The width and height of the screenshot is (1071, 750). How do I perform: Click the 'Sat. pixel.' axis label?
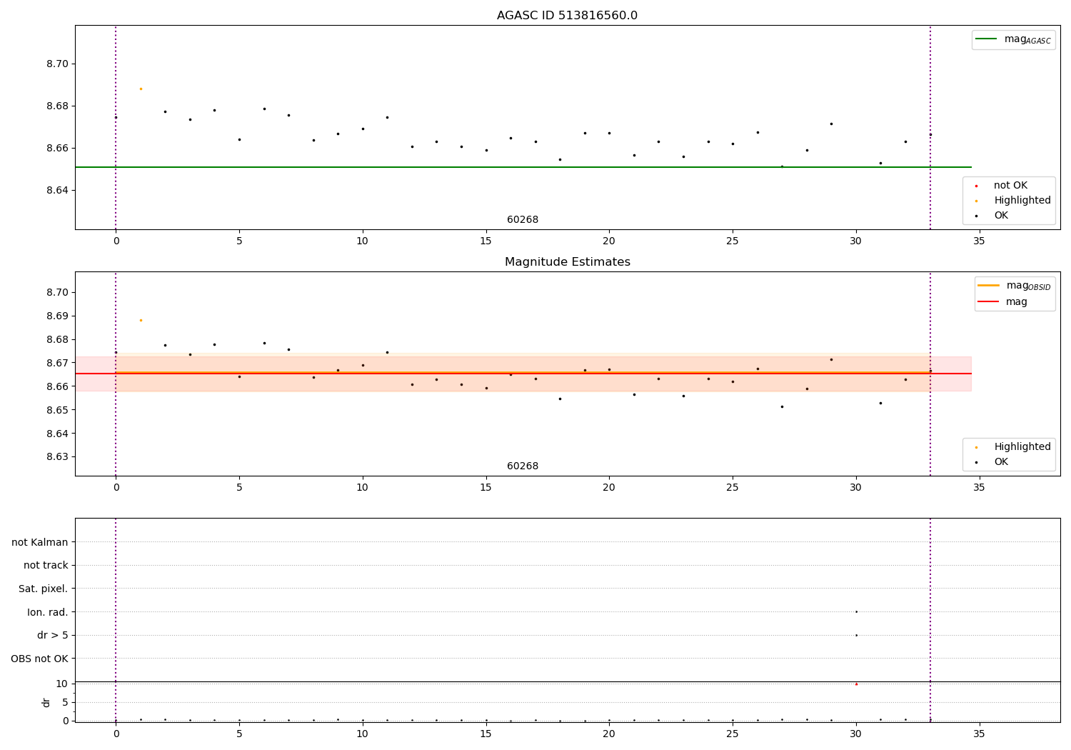(x=44, y=589)
